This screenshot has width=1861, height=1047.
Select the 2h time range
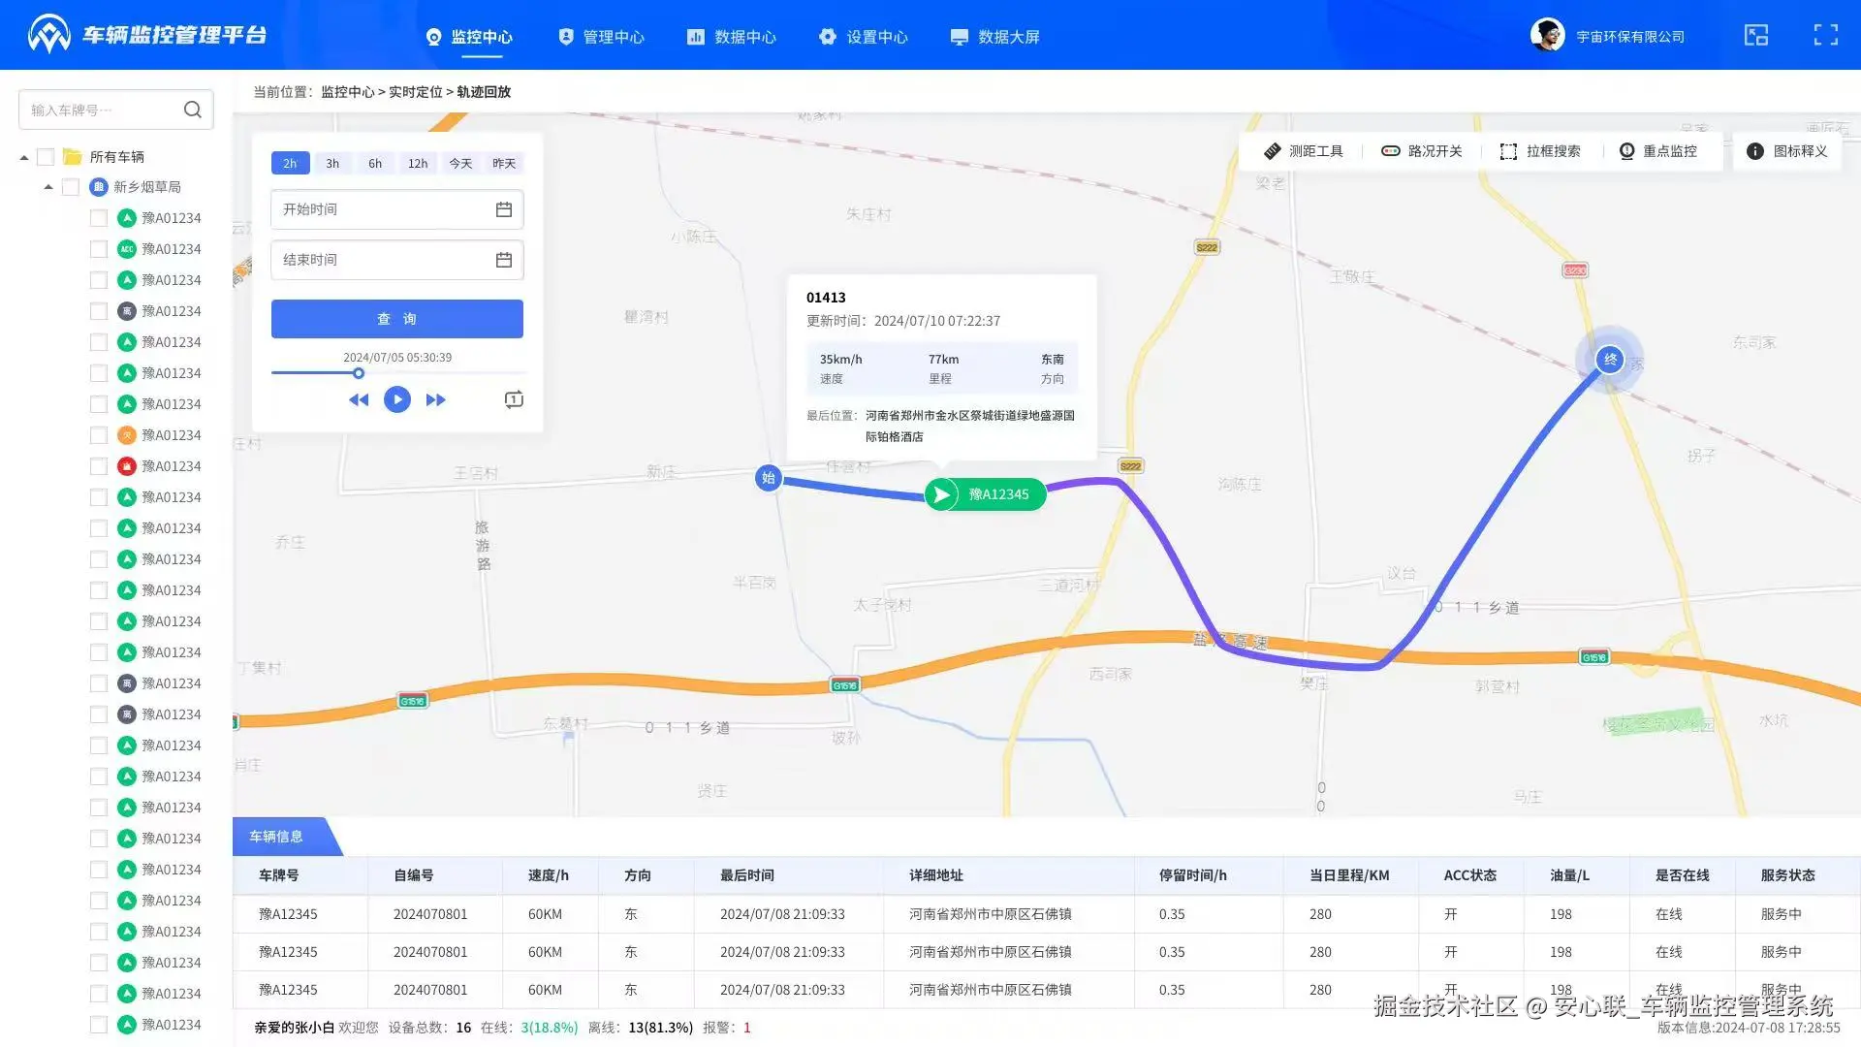click(290, 164)
